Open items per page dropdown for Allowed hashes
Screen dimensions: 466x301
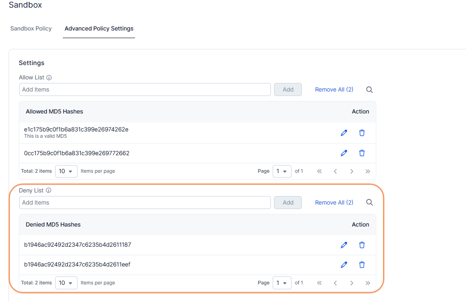pyautogui.click(x=66, y=171)
